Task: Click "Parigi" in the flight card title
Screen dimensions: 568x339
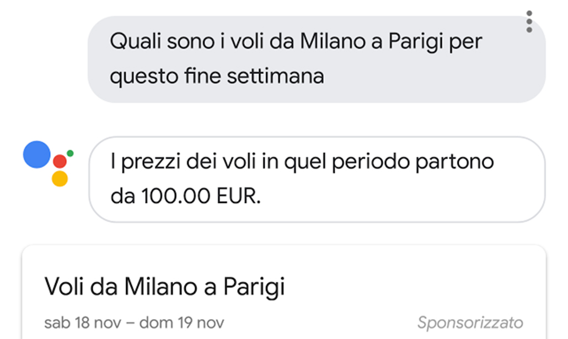Action: [253, 287]
